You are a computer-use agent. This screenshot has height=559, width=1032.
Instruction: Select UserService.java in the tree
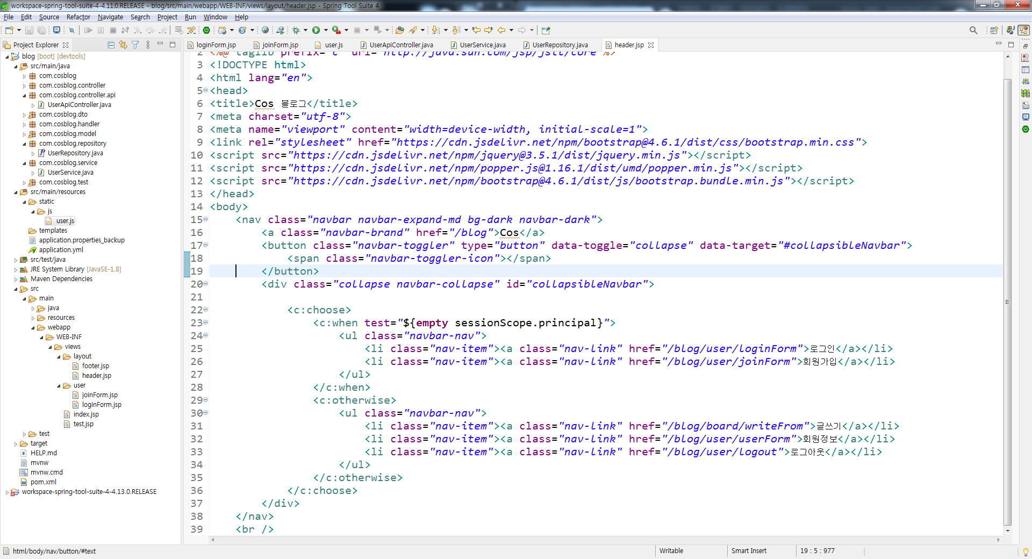(70, 173)
